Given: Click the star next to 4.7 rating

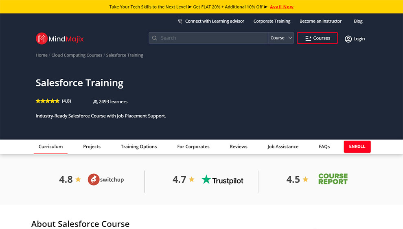Looking at the screenshot, I should pyautogui.click(x=191, y=179).
